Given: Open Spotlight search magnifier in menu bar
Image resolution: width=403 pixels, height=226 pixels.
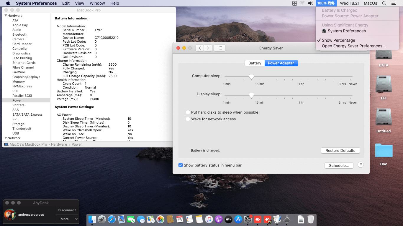Looking at the screenshot, I should click(384, 3).
